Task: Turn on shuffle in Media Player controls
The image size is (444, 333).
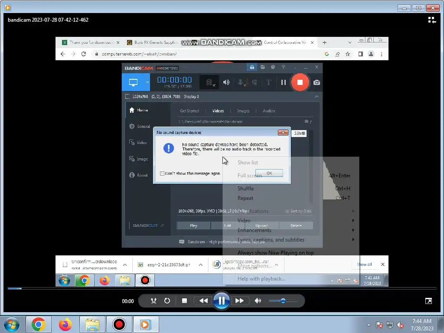Action: (x=153, y=301)
